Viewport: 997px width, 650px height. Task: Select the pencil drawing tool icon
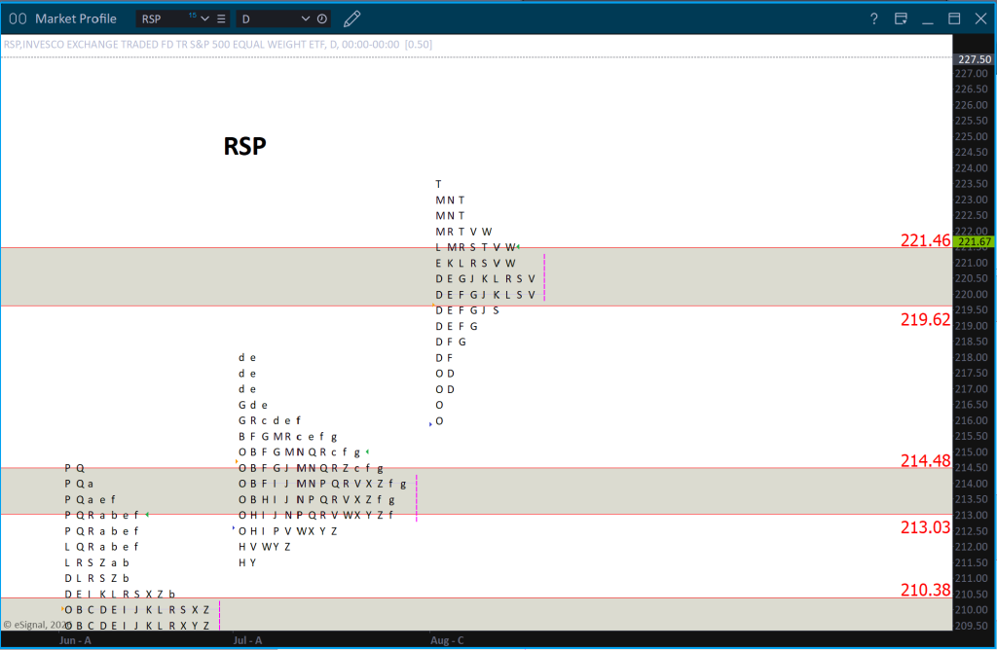(x=351, y=18)
